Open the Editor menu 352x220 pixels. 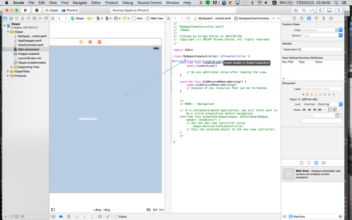click(x=96, y=3)
